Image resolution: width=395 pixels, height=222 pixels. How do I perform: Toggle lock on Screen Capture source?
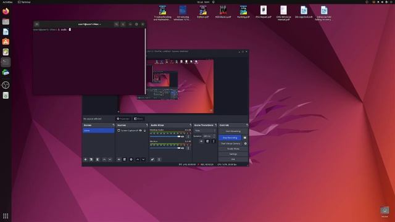click(x=144, y=130)
